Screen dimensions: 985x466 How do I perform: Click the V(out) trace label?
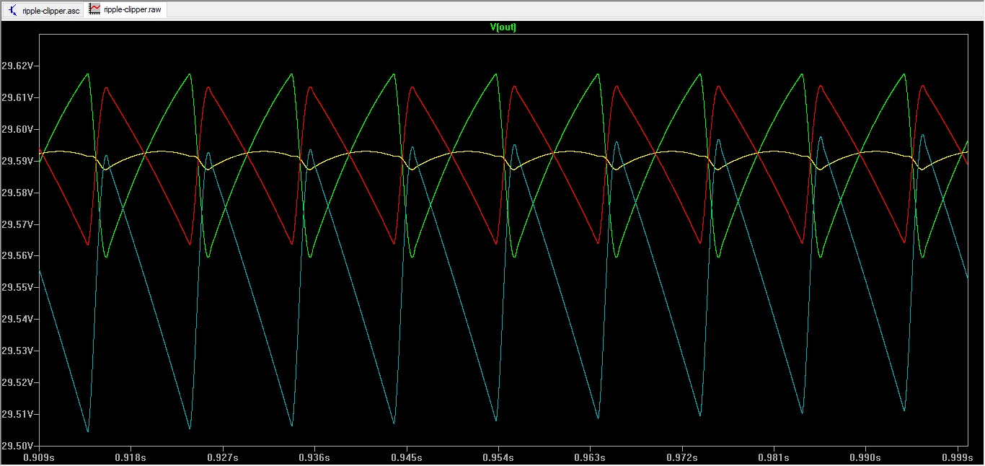[503, 27]
